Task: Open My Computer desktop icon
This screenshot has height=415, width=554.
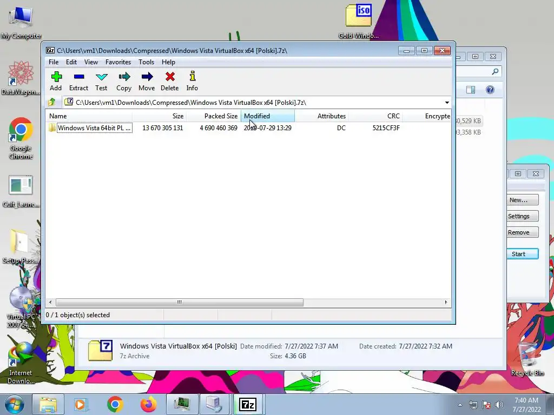Action: [x=21, y=23]
